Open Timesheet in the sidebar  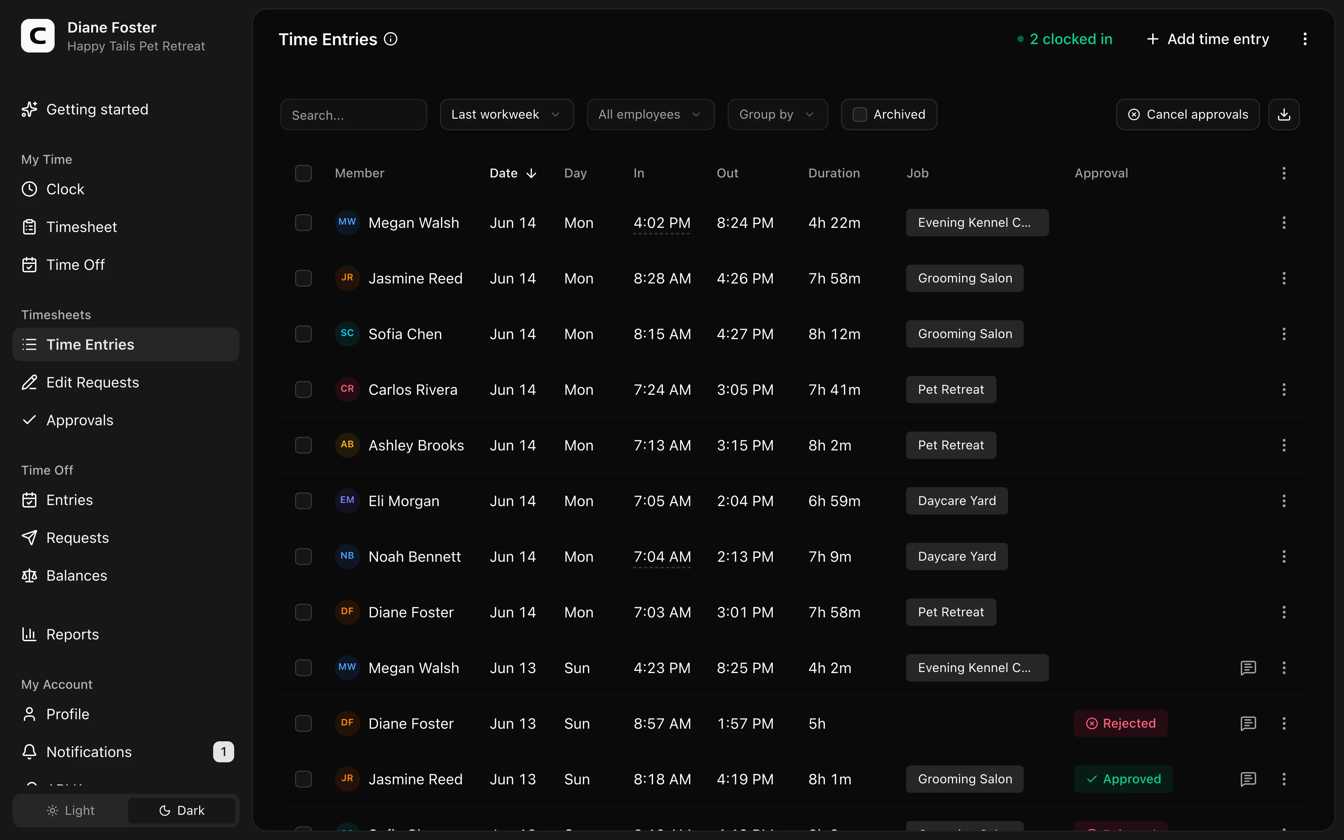[x=126, y=227]
